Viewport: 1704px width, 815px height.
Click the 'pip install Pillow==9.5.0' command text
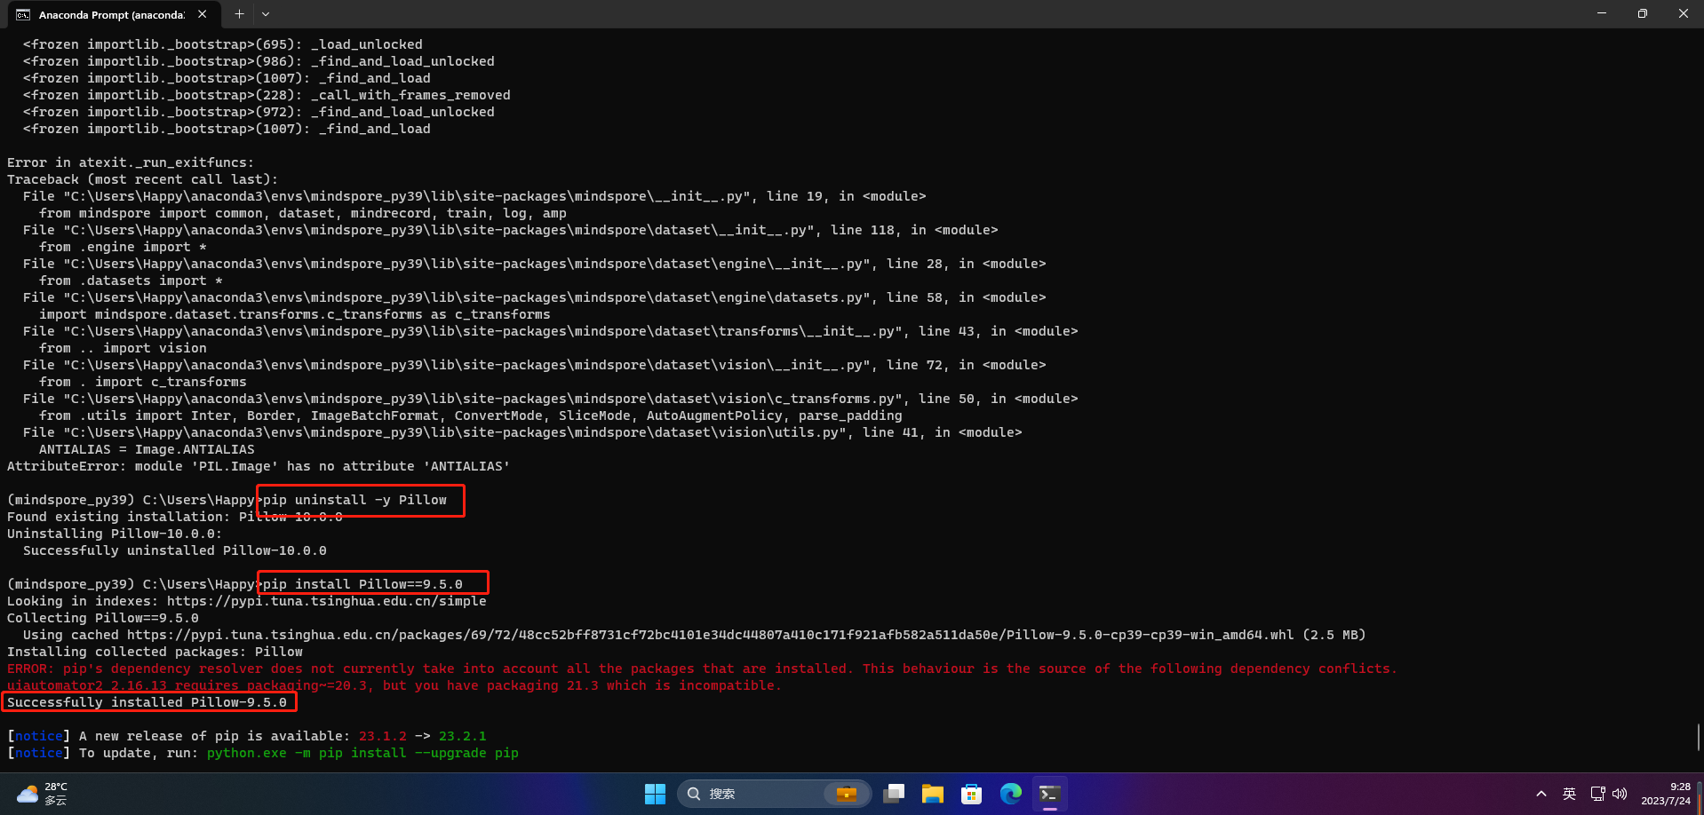point(362,584)
